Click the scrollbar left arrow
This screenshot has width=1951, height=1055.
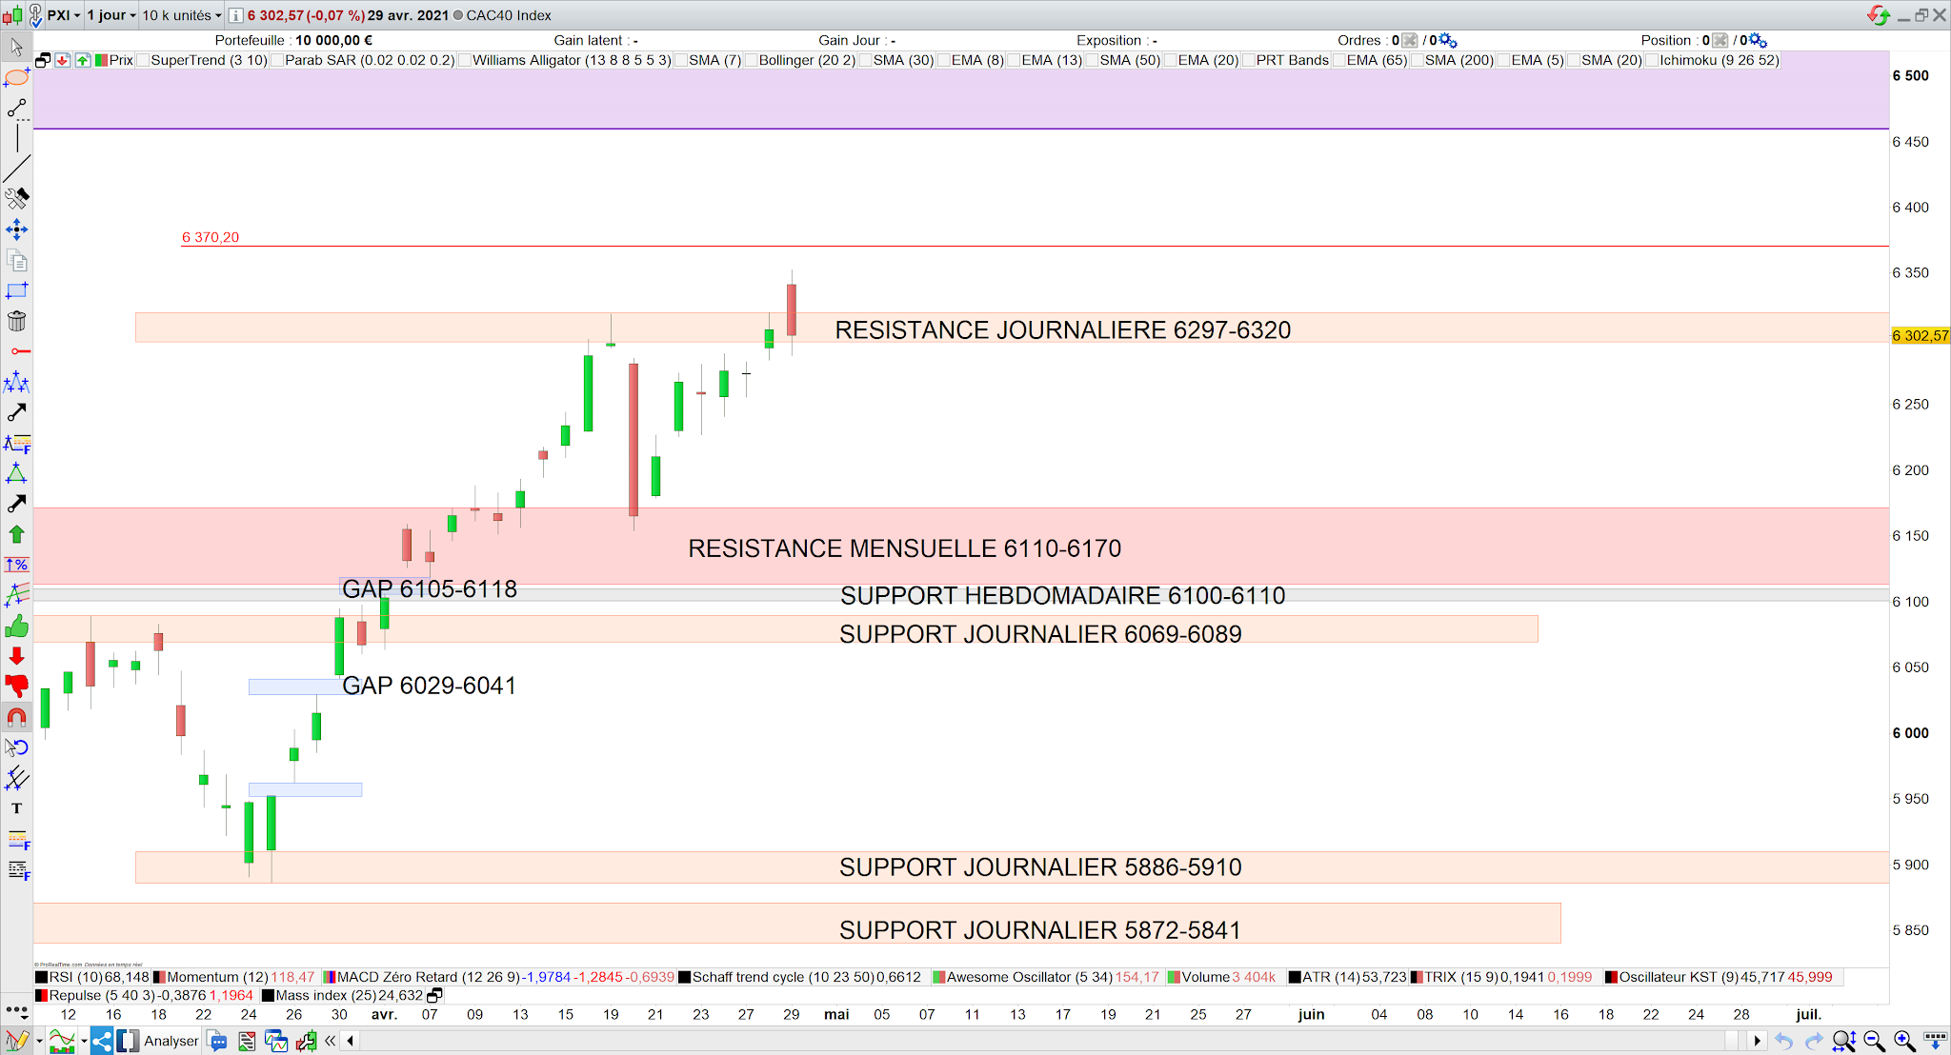(x=351, y=1041)
